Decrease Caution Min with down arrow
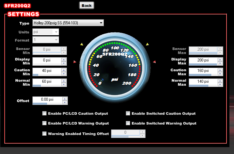 (64, 74)
